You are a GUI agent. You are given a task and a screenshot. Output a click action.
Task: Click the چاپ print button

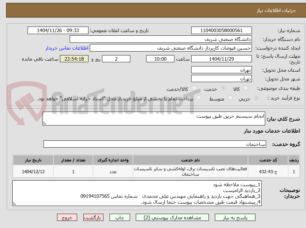pyautogui.click(x=120, y=217)
